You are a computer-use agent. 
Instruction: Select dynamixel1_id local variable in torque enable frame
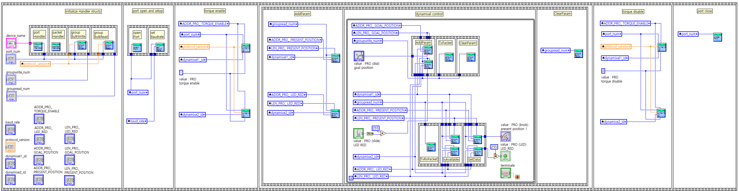pyautogui.click(x=193, y=60)
